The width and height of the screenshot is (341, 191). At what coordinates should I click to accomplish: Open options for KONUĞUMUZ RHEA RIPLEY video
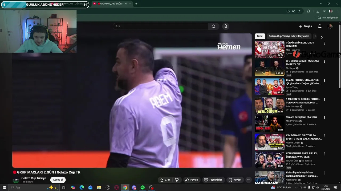[x=324, y=154]
